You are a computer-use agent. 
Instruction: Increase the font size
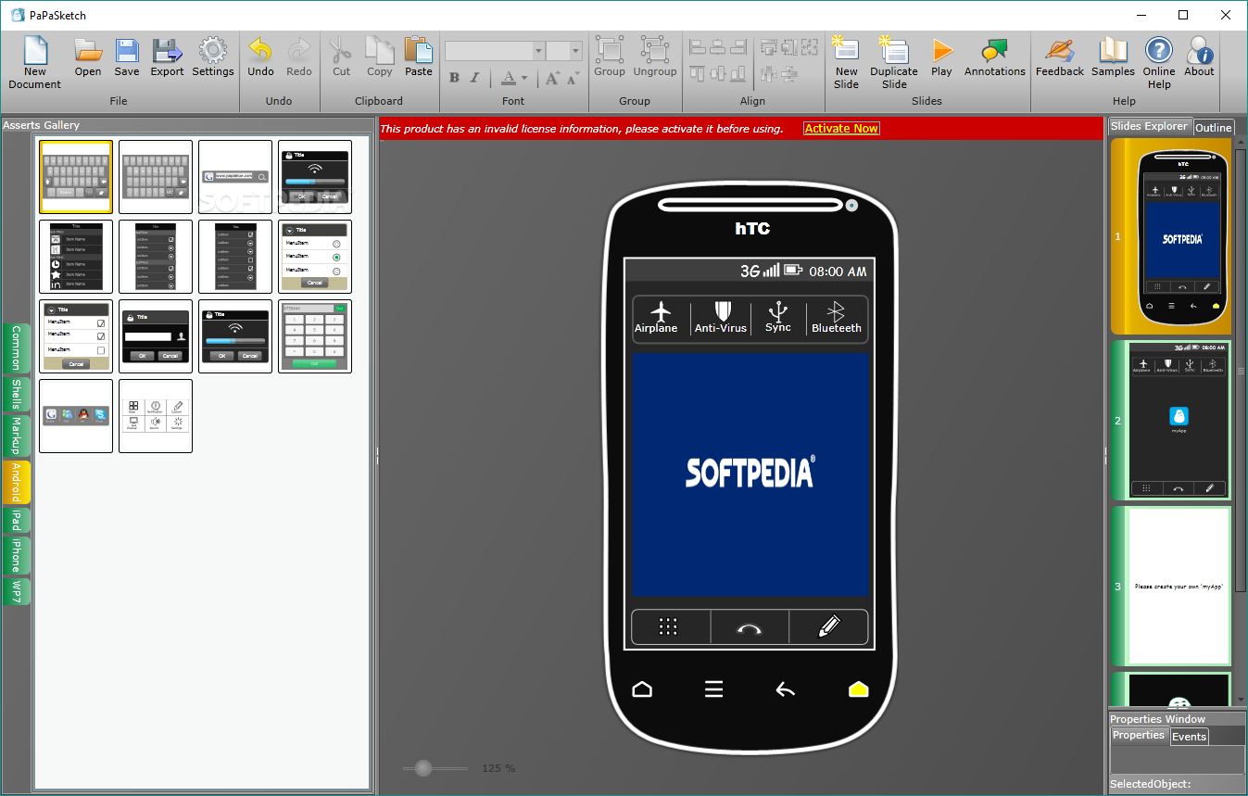pyautogui.click(x=552, y=78)
